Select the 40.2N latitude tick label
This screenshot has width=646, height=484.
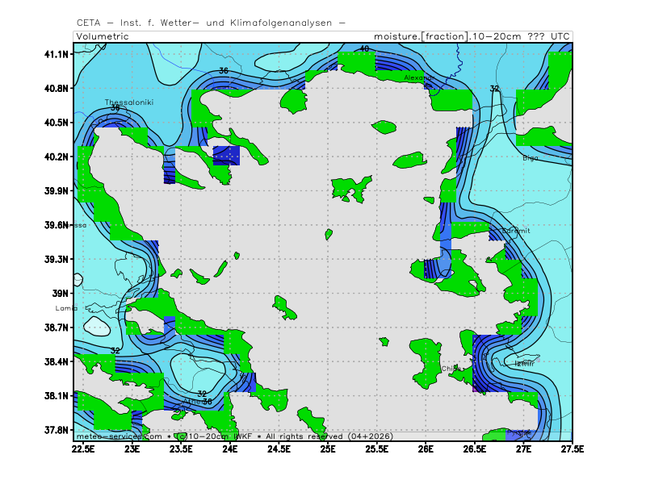[x=57, y=156]
